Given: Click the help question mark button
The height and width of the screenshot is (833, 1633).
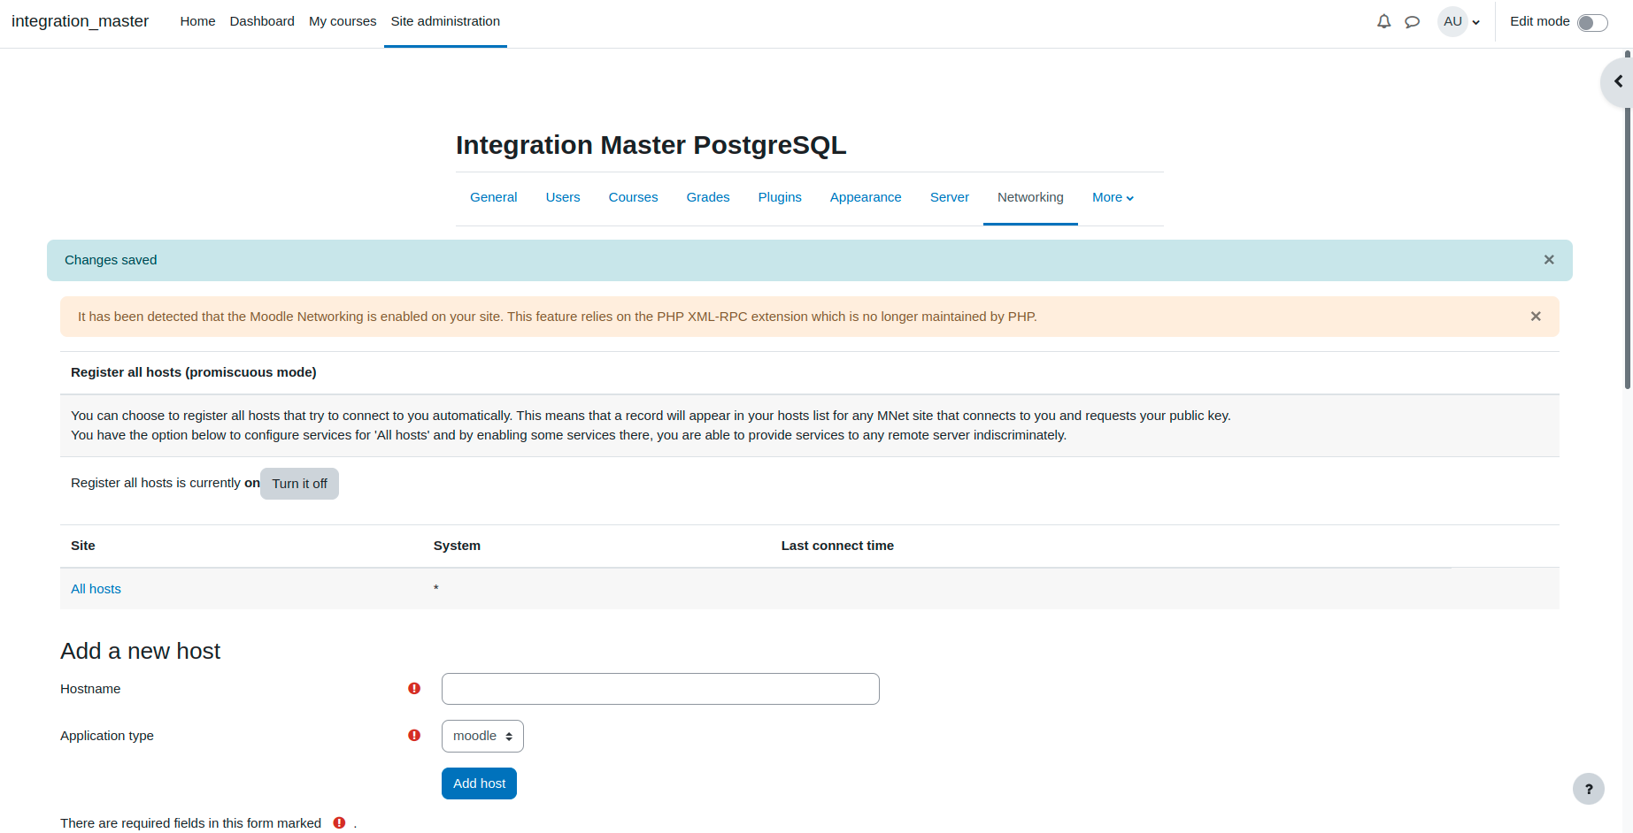Looking at the screenshot, I should coord(1589,789).
